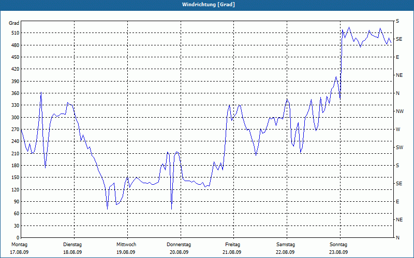Select the 420 value on the degree axis
The image size is (414, 258).
pyautogui.click(x=16, y=69)
